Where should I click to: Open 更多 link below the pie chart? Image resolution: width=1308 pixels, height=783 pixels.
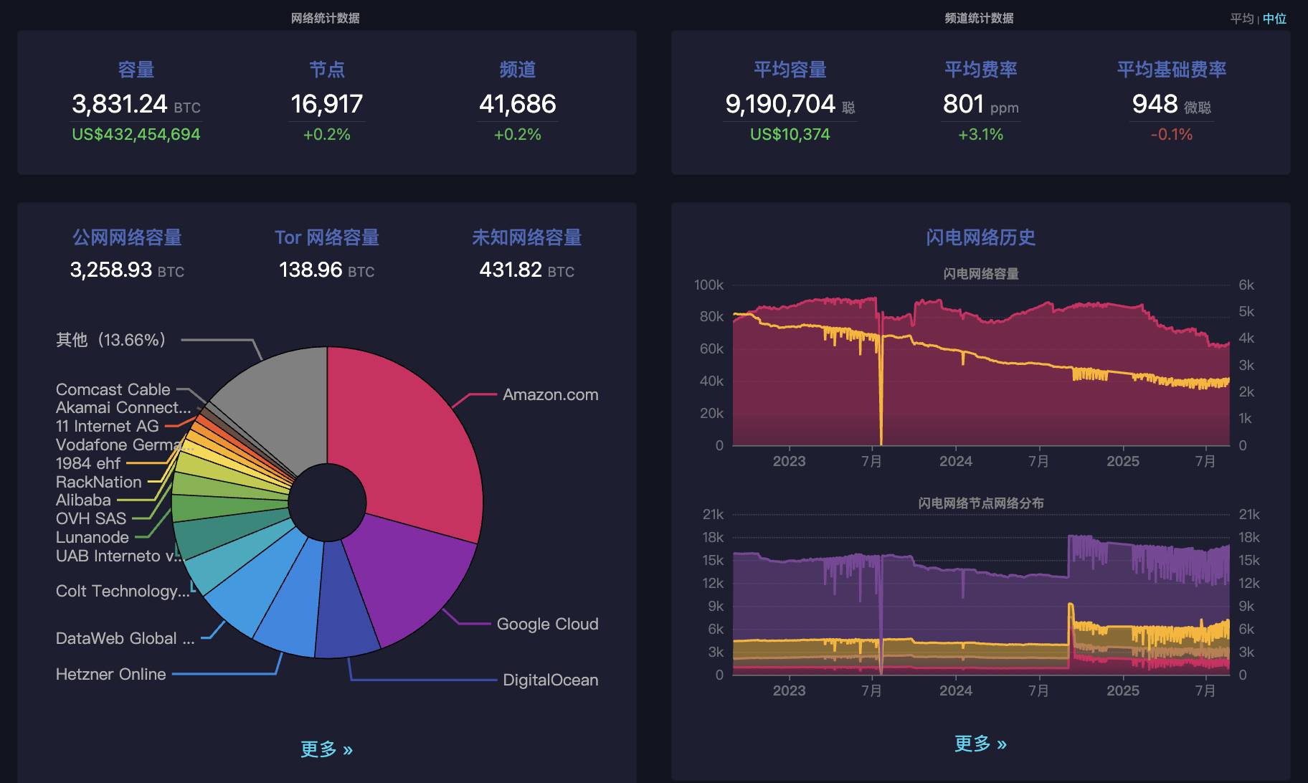[326, 748]
